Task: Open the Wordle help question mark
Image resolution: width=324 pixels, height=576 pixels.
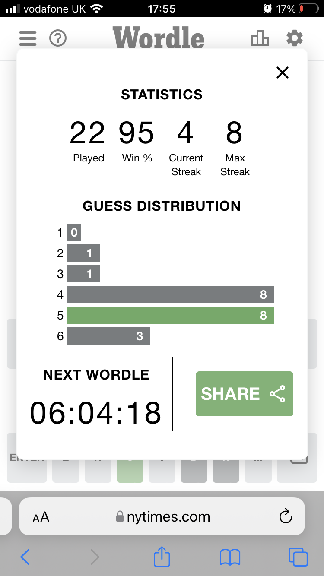Action: tap(58, 38)
